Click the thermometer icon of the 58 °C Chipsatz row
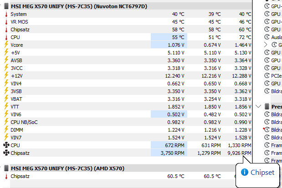The width and height of the screenshot is (282, 188). coord(6,30)
